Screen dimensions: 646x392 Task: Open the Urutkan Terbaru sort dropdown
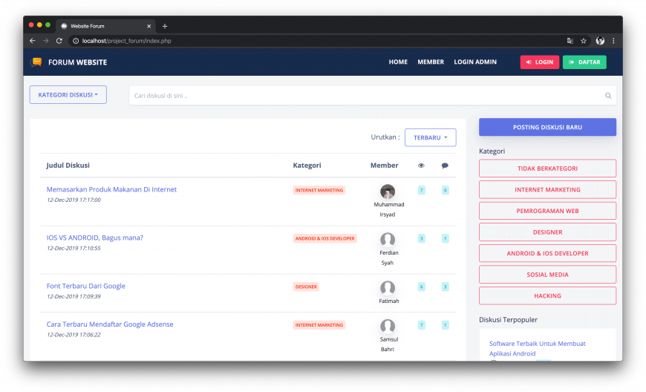coord(430,137)
